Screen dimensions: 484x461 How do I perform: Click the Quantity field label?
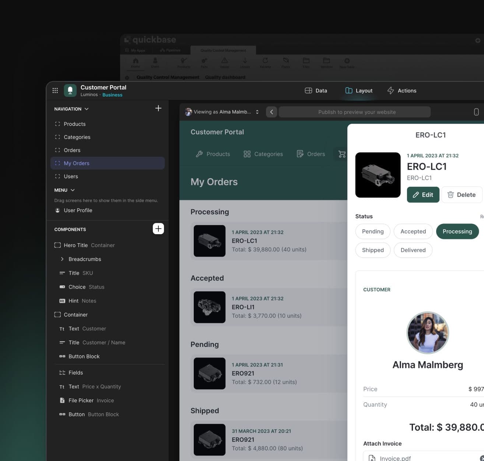(x=375, y=404)
